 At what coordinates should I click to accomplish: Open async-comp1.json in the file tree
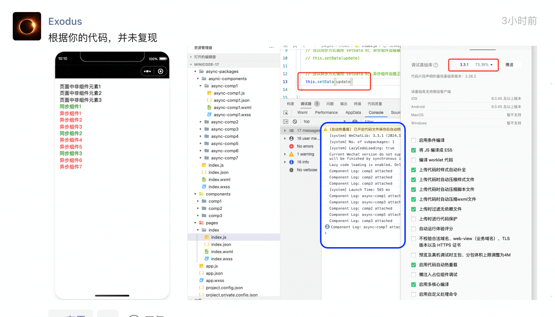coord(231,100)
